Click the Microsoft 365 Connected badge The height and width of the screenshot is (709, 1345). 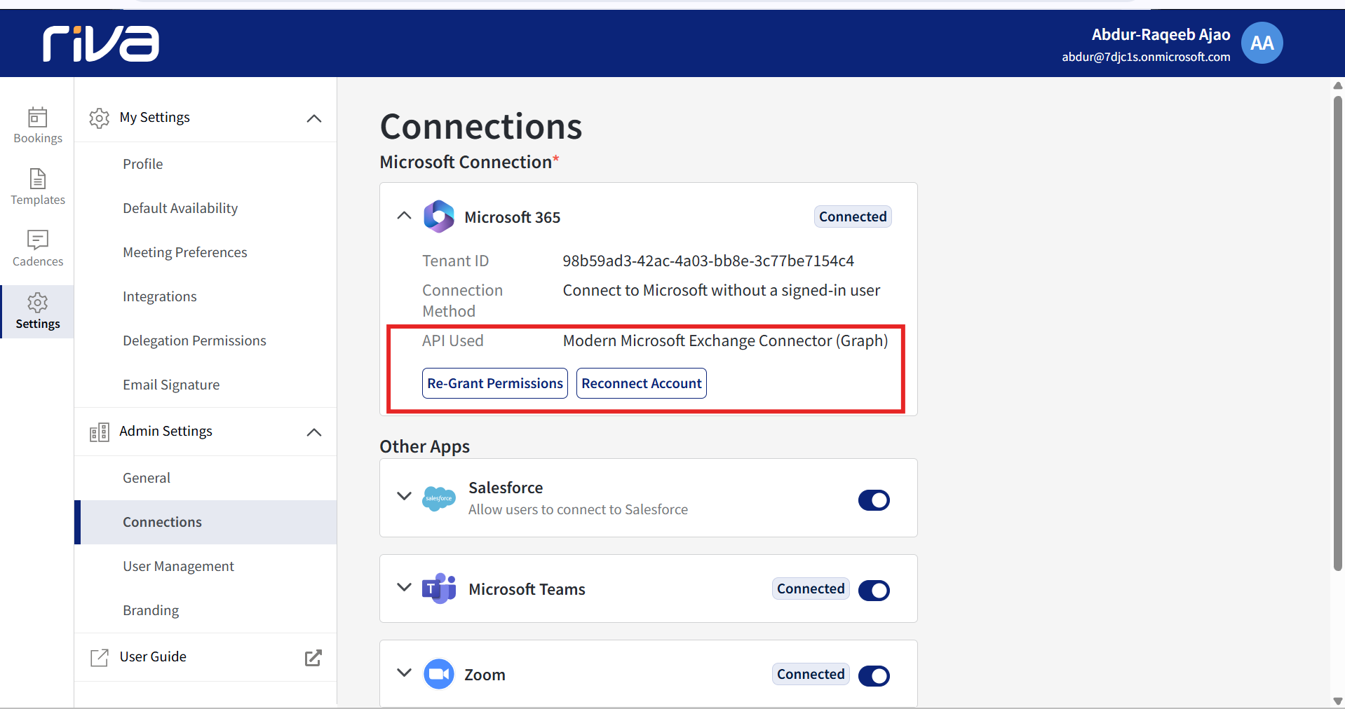click(853, 216)
